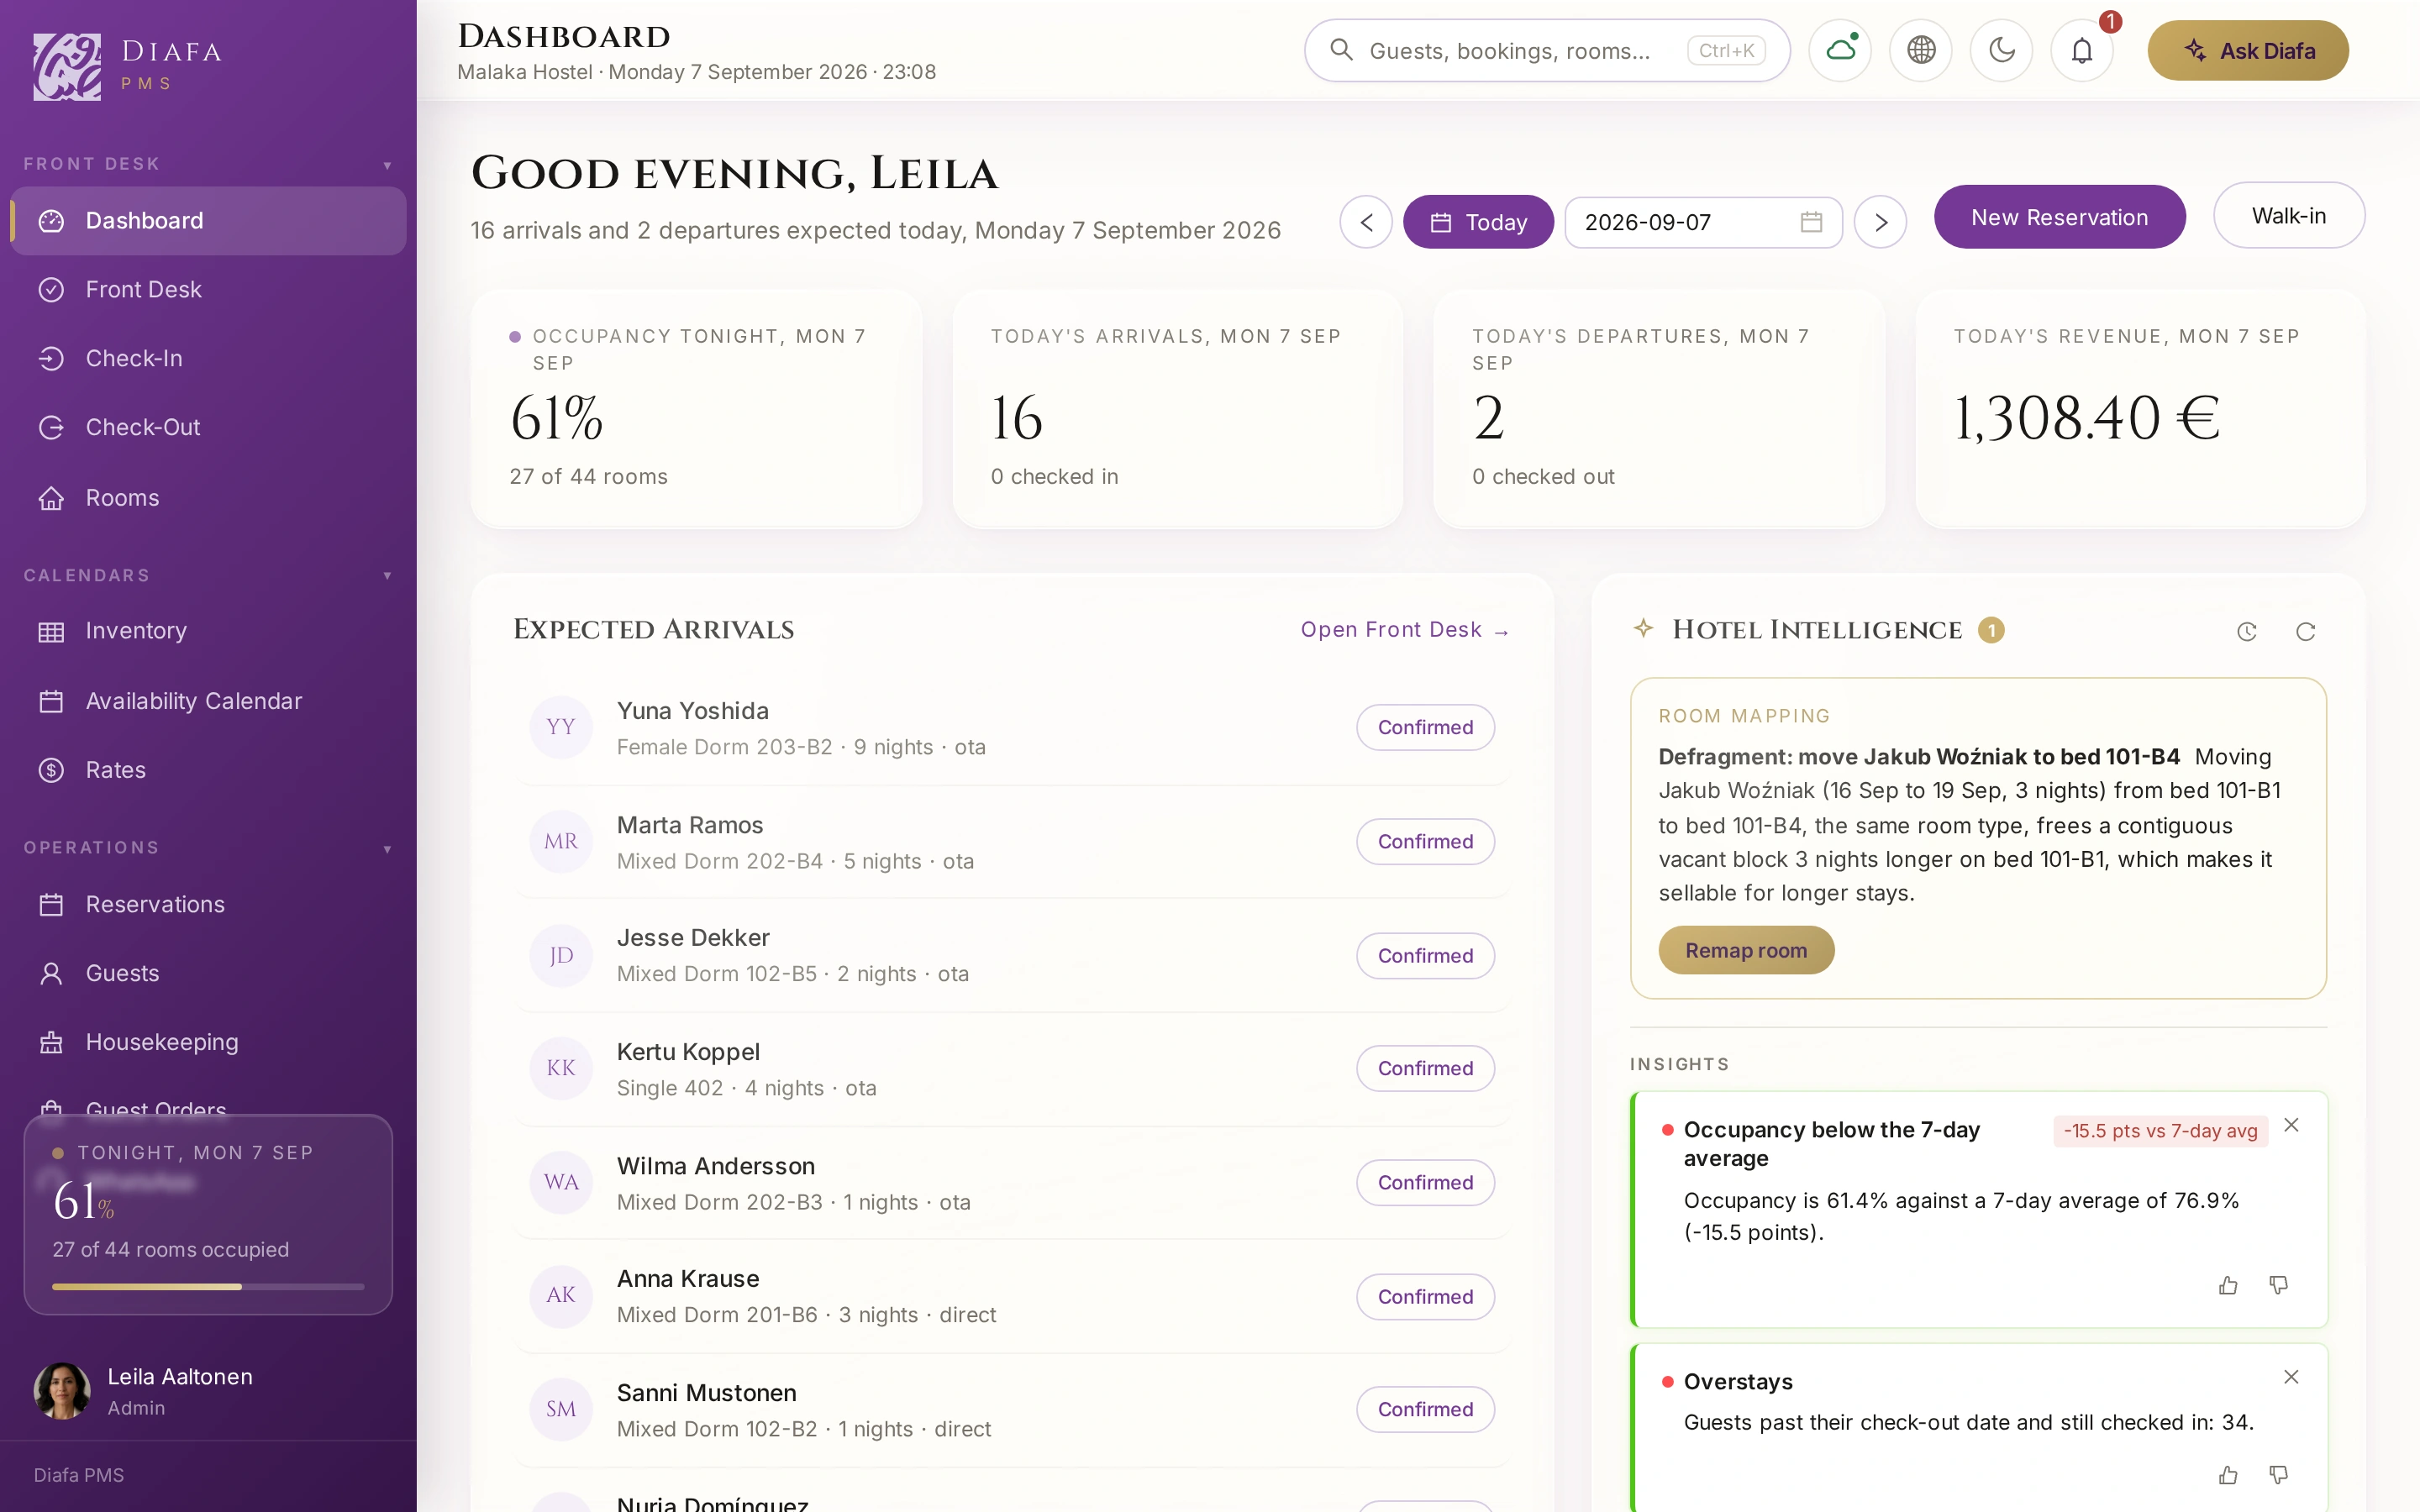
Task: Click the Walk-in button
Action: (x=2289, y=216)
